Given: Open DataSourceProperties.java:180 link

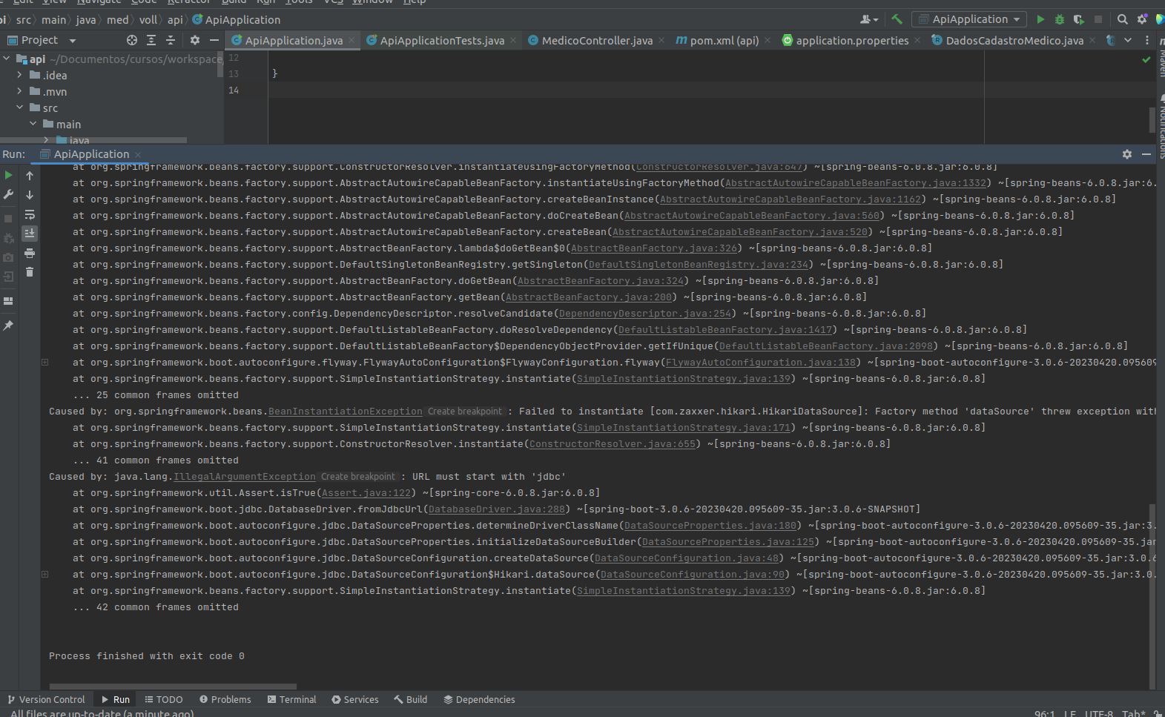Looking at the screenshot, I should [710, 526].
